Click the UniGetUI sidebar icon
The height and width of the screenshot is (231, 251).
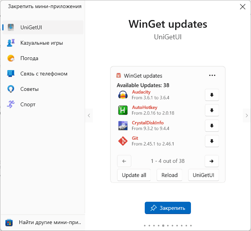tap(11, 27)
